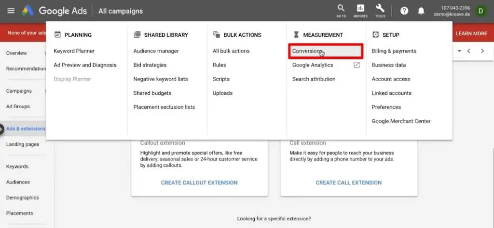Click 'Looking for a specific extension?' text

[274, 218]
